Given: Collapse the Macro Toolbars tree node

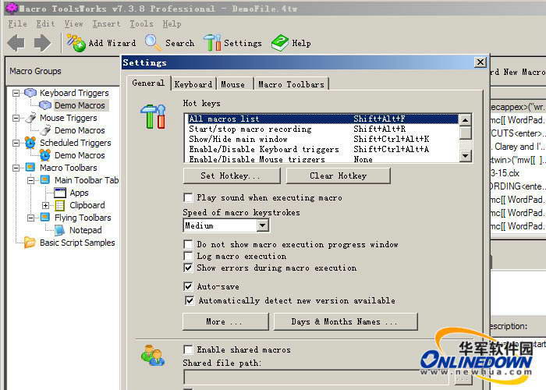Looking at the screenshot, I should coord(16,168).
